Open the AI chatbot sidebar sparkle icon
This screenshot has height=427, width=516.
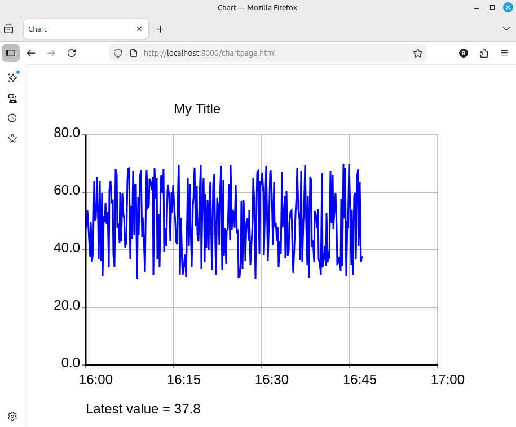point(12,78)
